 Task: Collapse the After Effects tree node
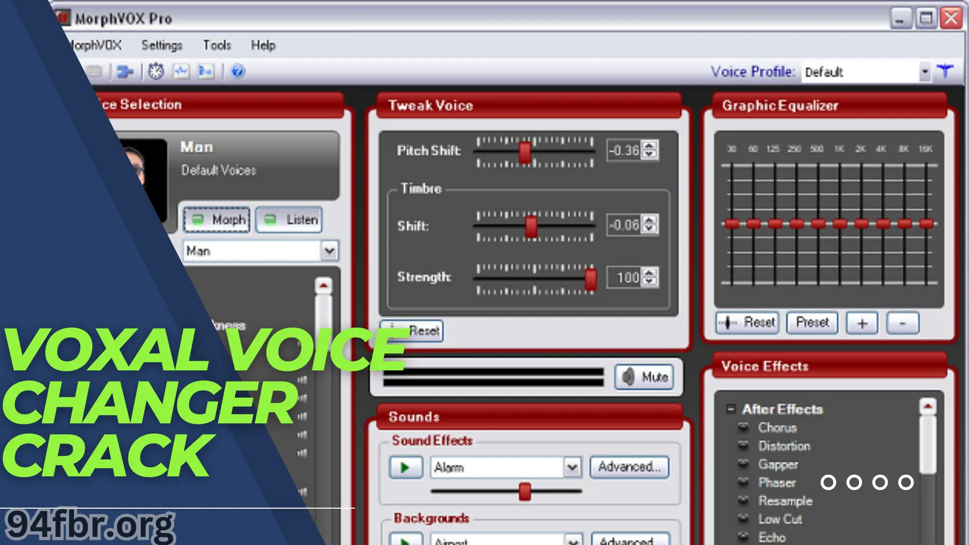click(730, 409)
